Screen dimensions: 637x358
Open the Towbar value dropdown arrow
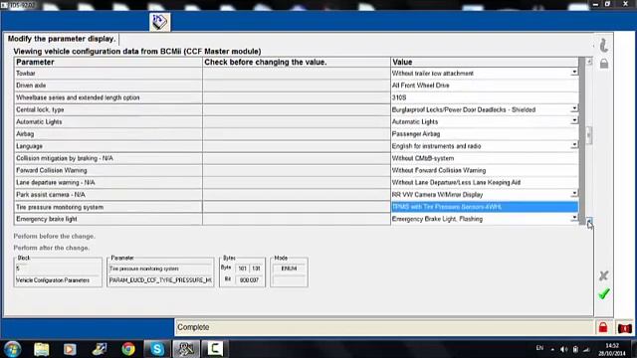tap(574, 73)
